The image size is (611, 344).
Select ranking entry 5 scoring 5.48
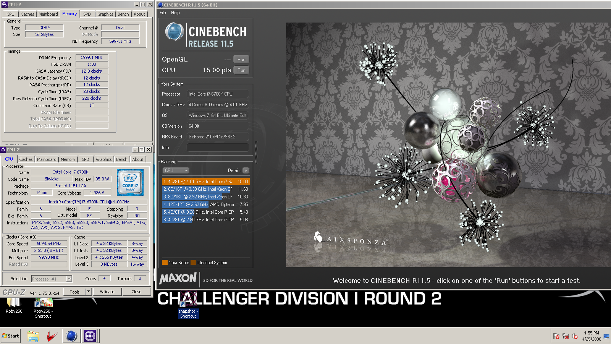tap(206, 212)
